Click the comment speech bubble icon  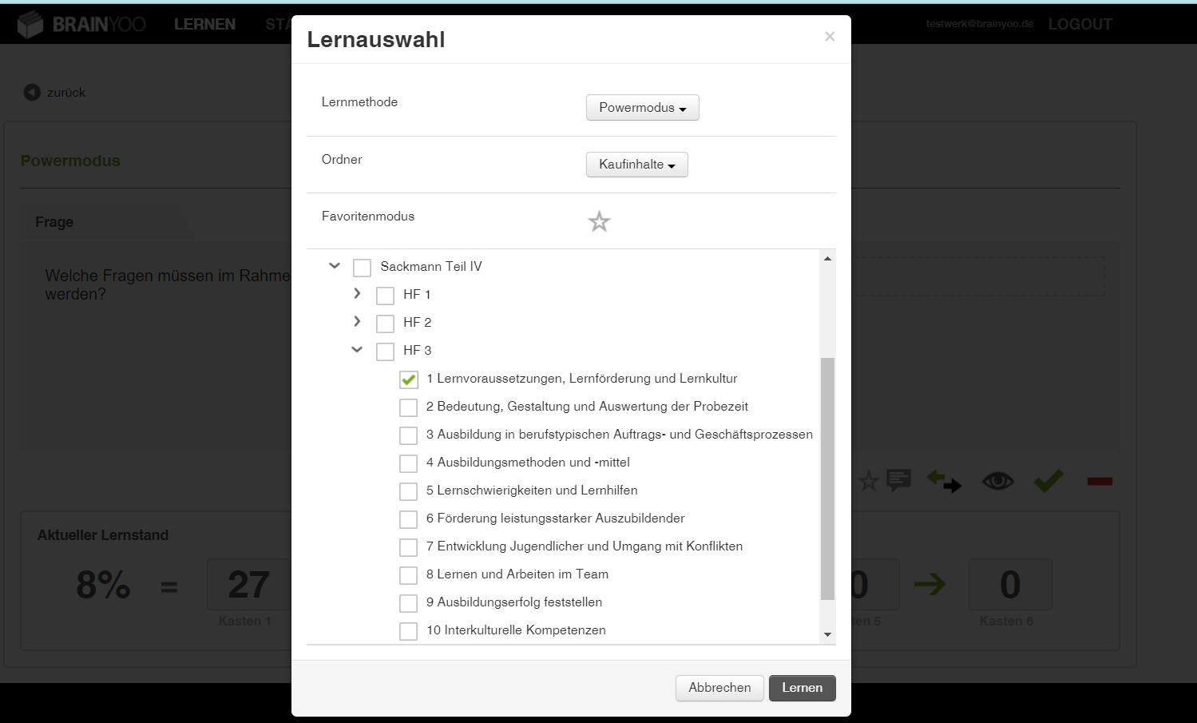pyautogui.click(x=898, y=480)
